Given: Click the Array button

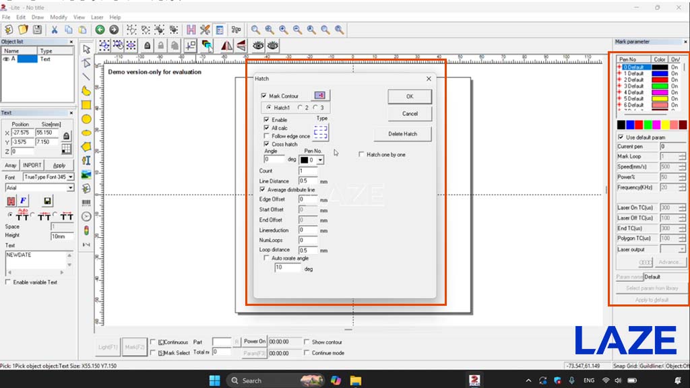Looking at the screenshot, I should [x=11, y=165].
